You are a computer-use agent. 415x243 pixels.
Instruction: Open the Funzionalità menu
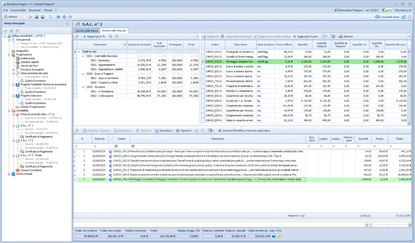tap(18, 10)
